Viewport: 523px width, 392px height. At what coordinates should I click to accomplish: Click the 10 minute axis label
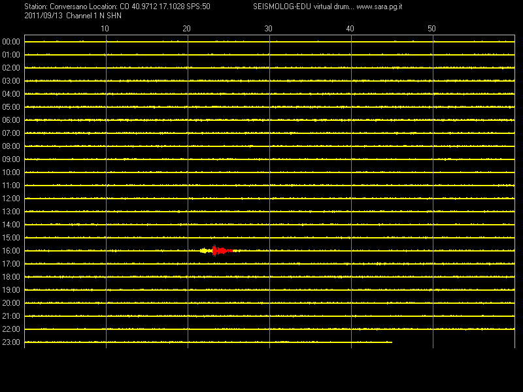105,29
